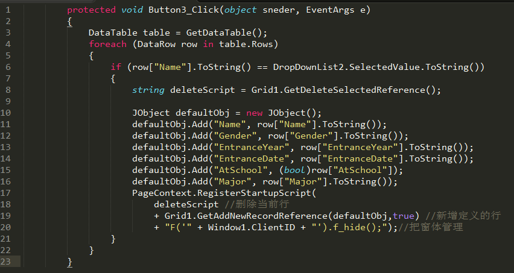Click the comment //新增定义的行
Screen dimensions: 514x273
coord(463,216)
